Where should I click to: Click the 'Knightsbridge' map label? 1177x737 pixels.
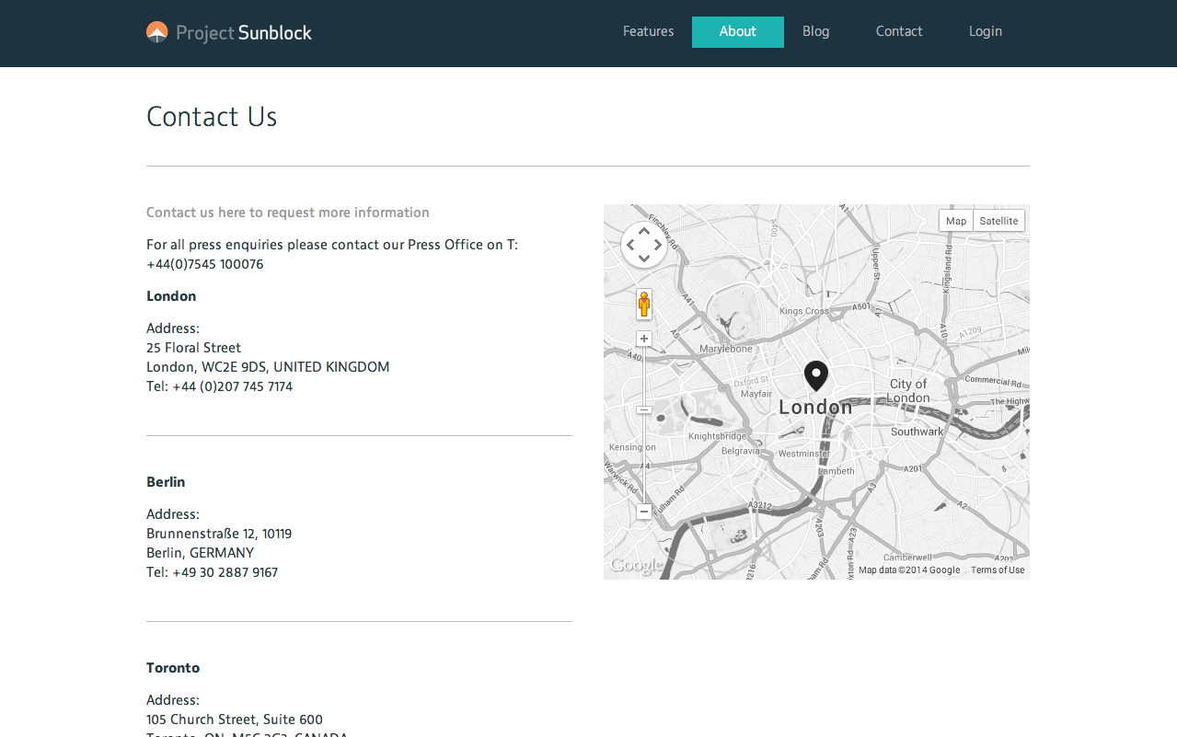(x=718, y=436)
